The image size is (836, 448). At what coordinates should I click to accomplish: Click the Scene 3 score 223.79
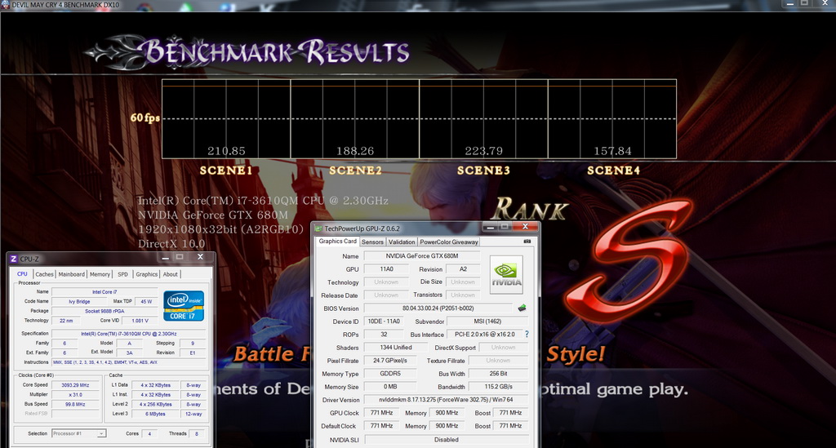[x=483, y=151]
